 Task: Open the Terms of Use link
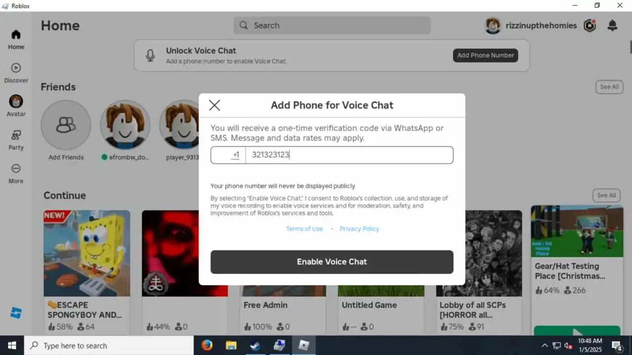(x=304, y=229)
